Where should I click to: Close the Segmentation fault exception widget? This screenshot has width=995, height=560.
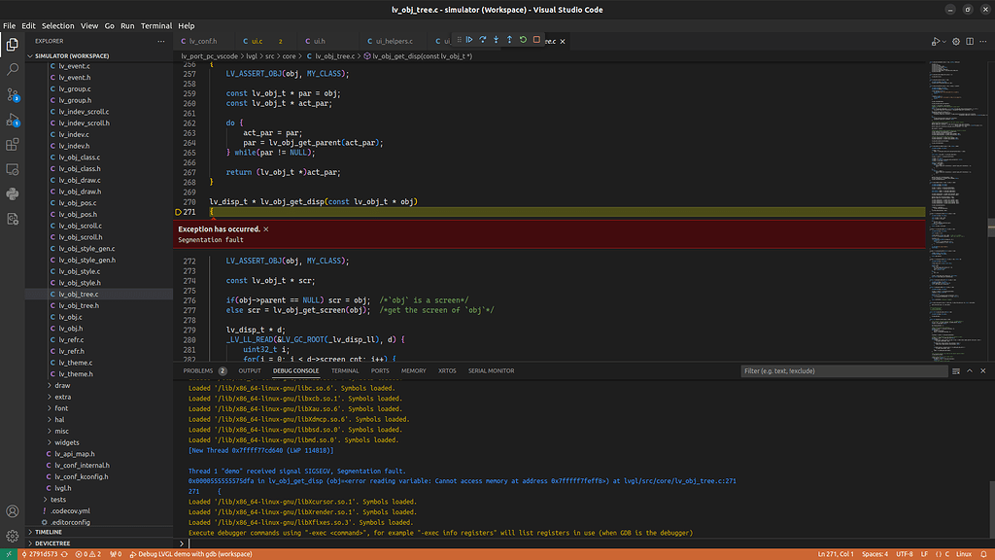(x=267, y=229)
